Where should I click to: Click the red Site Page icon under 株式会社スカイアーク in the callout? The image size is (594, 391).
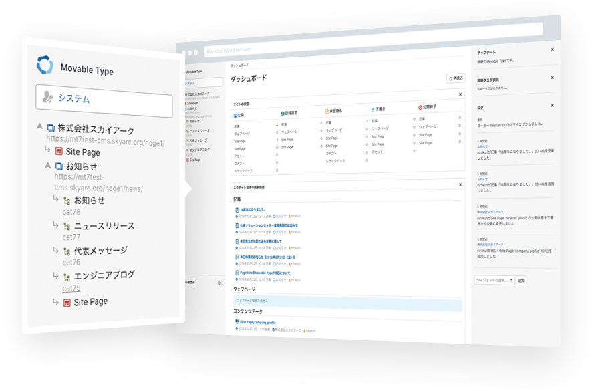(x=59, y=151)
